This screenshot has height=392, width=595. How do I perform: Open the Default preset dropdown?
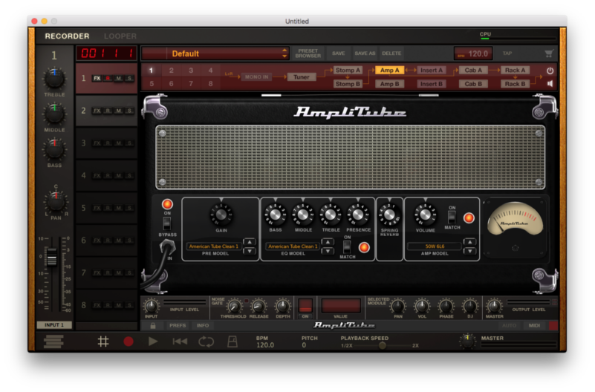pos(215,53)
